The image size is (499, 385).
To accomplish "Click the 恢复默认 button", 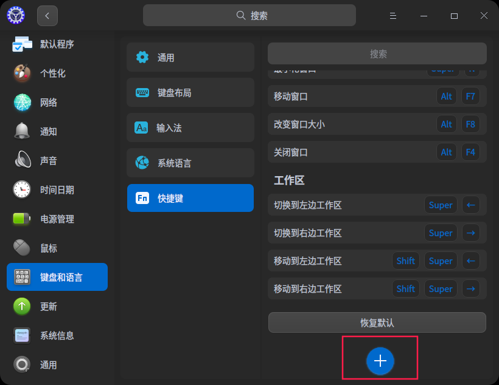I will tap(377, 322).
